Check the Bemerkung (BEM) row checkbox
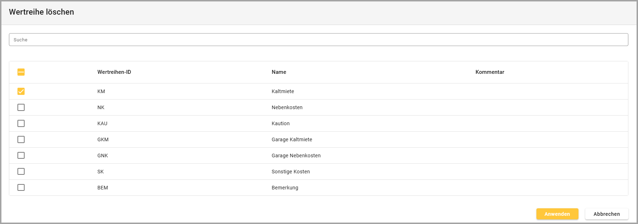The image size is (638, 224). pos(21,188)
